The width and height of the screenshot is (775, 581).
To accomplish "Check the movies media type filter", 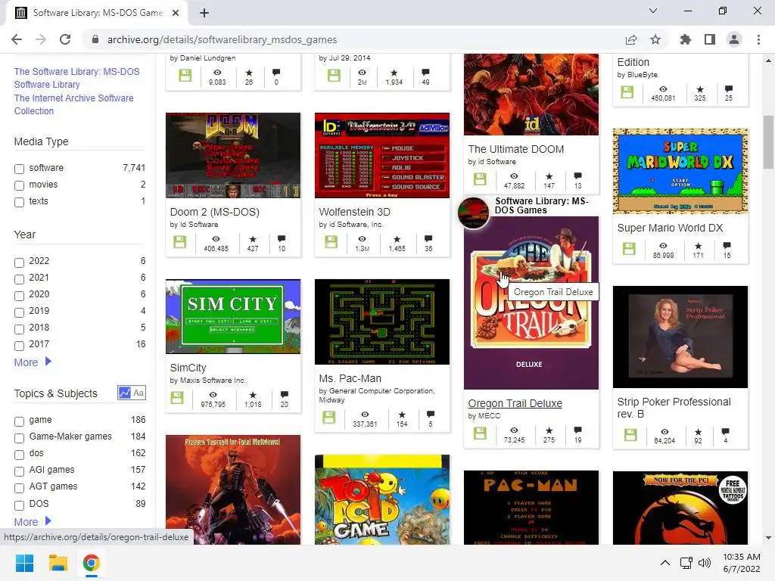I will click(x=19, y=186).
